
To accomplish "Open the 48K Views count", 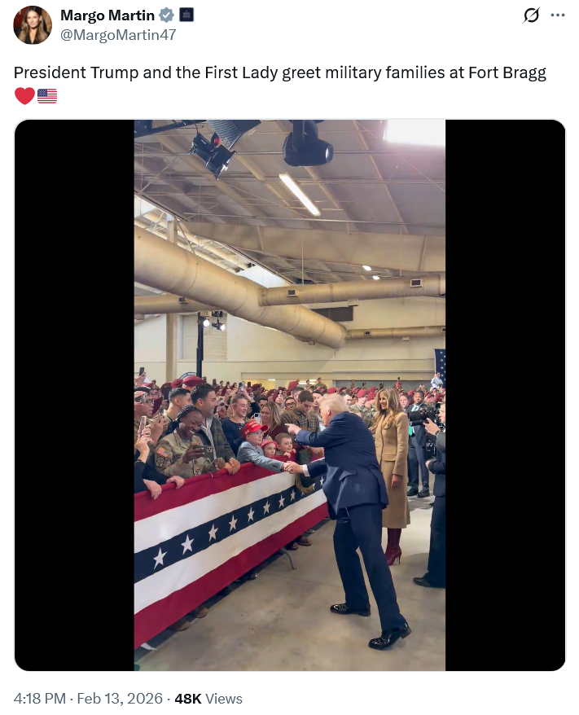I will (x=208, y=698).
